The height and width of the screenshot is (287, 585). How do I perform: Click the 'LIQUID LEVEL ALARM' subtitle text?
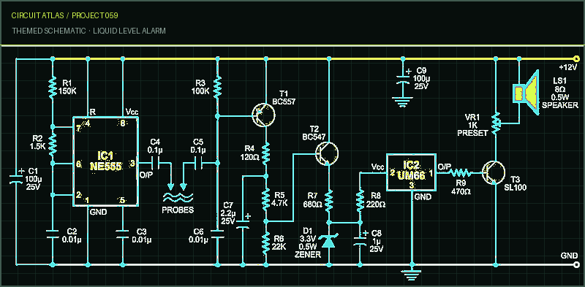[129, 31]
